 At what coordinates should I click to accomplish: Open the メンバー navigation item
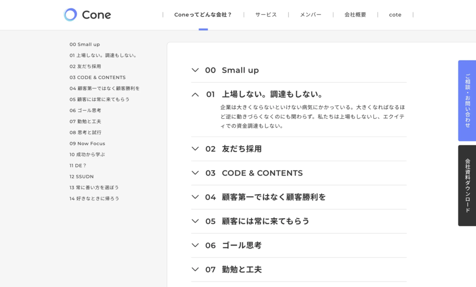[311, 15]
